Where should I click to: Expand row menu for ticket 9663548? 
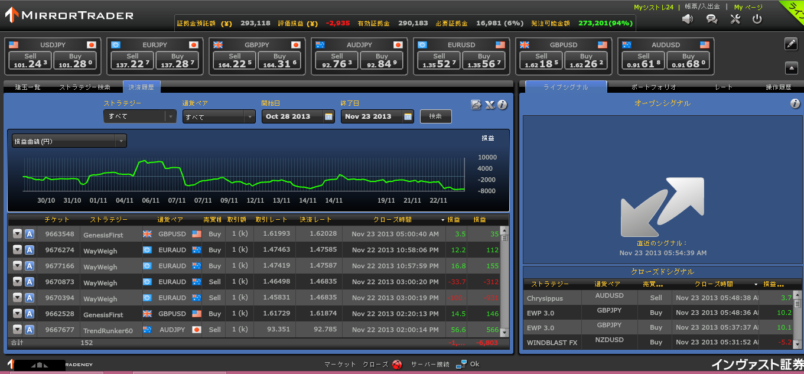[x=17, y=234]
